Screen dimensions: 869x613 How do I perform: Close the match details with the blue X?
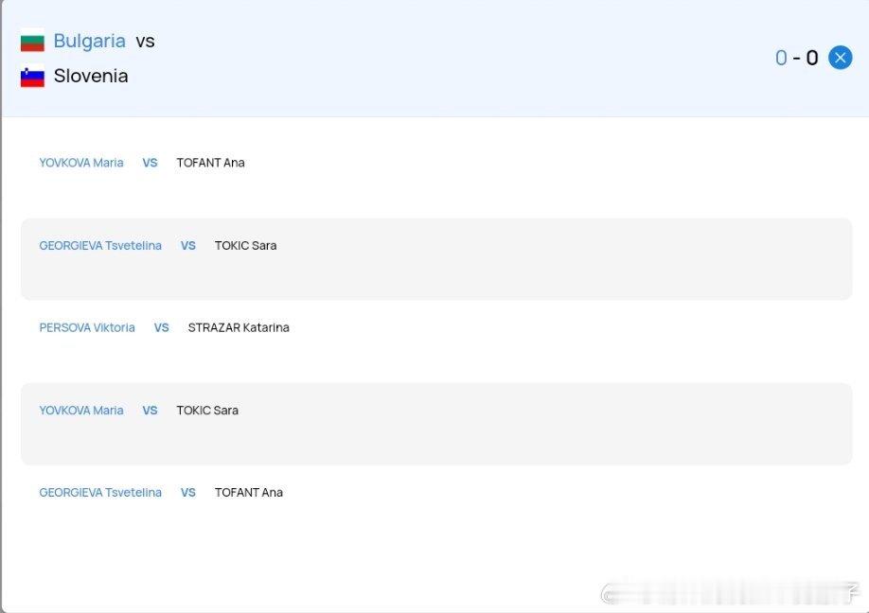pyautogui.click(x=841, y=58)
